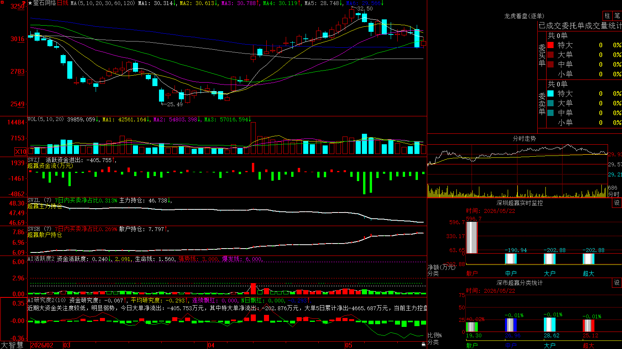Click the X10 volume scale marker

coord(21,152)
